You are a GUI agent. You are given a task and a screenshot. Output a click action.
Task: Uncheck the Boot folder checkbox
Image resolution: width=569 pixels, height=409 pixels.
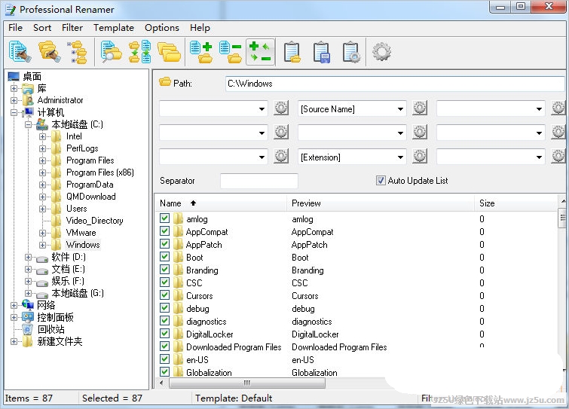click(x=165, y=257)
